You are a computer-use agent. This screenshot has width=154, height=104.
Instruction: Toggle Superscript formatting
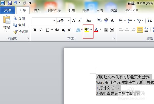(69, 30)
